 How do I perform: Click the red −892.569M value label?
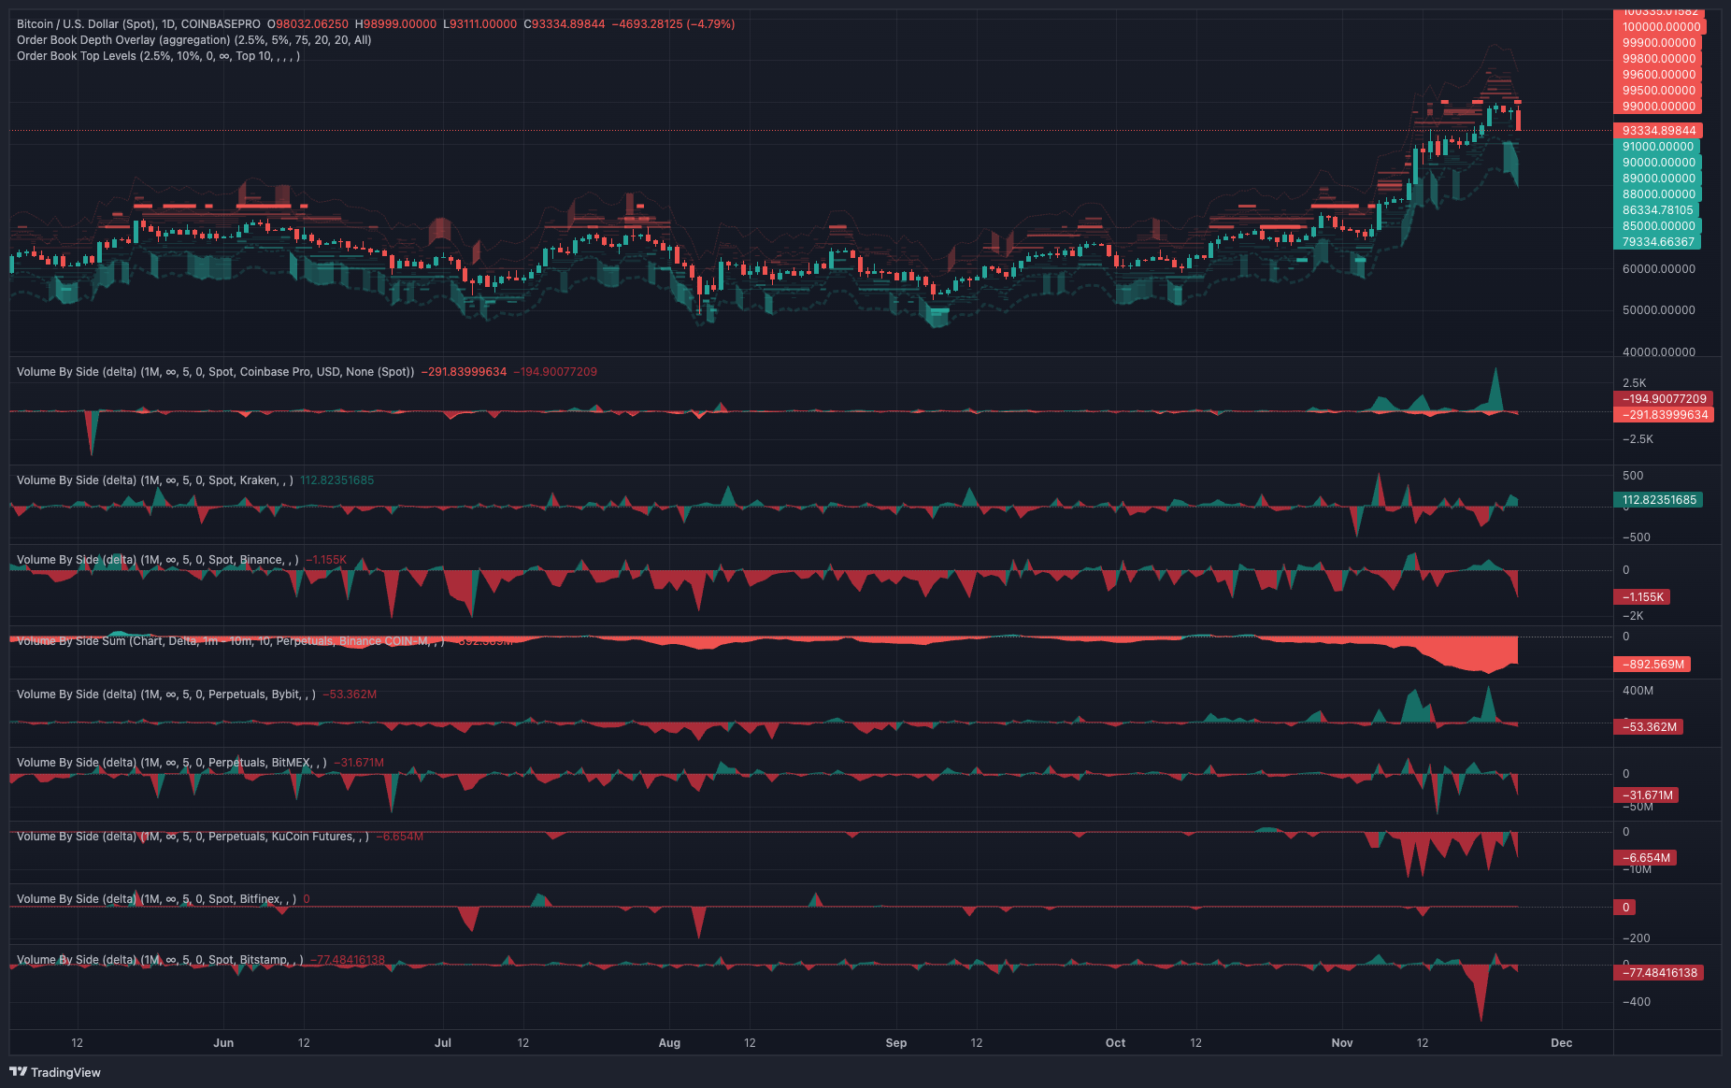(x=1651, y=664)
